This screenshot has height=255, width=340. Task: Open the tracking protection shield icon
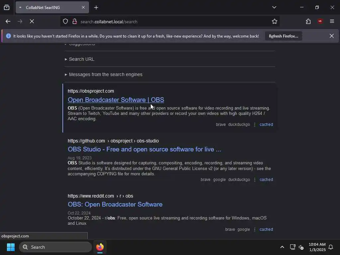point(65,22)
